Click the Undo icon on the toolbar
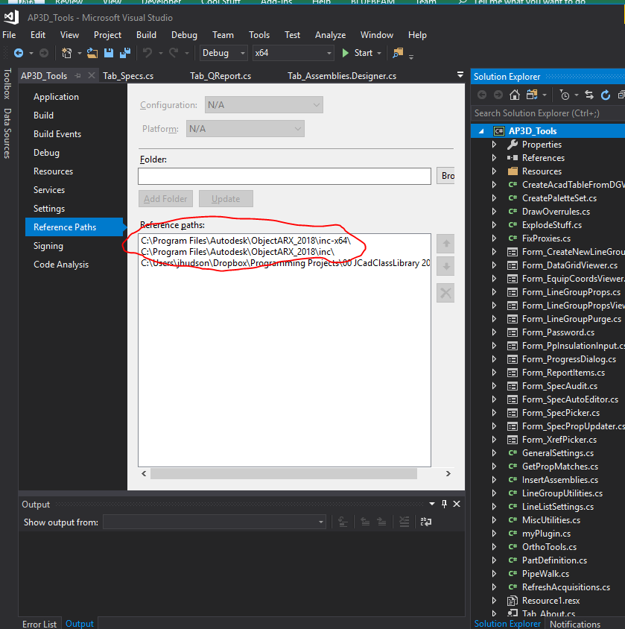625x629 pixels. click(x=148, y=53)
